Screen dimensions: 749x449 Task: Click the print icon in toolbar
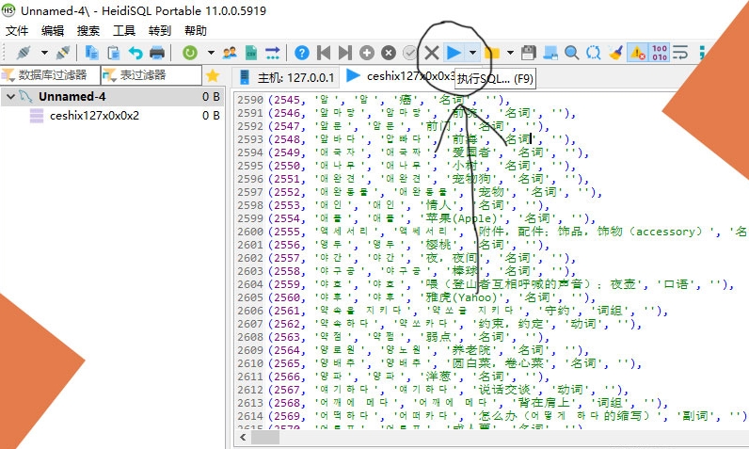(x=157, y=53)
